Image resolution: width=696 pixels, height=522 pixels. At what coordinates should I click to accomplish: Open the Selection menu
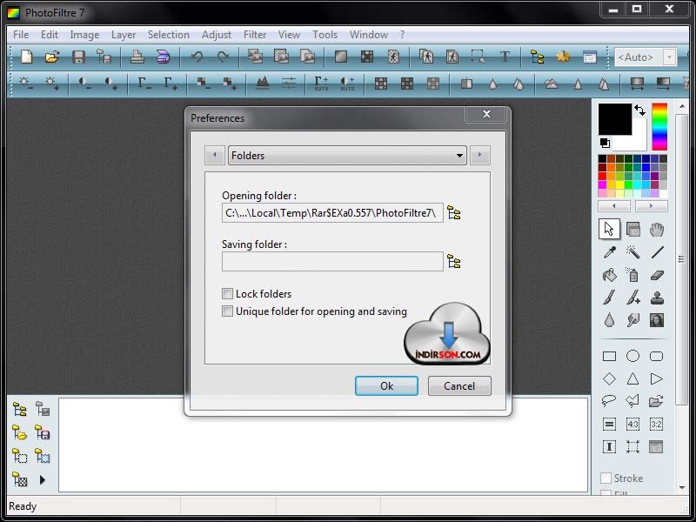coord(169,35)
